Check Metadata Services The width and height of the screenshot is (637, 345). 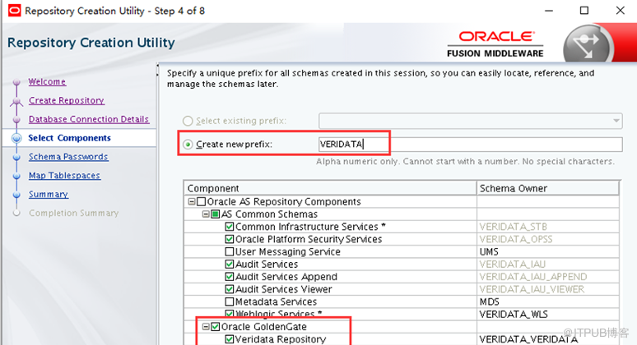tap(230, 302)
